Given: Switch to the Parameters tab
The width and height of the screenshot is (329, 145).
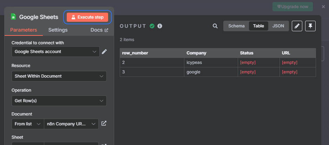Looking at the screenshot, I should pos(24,30).
